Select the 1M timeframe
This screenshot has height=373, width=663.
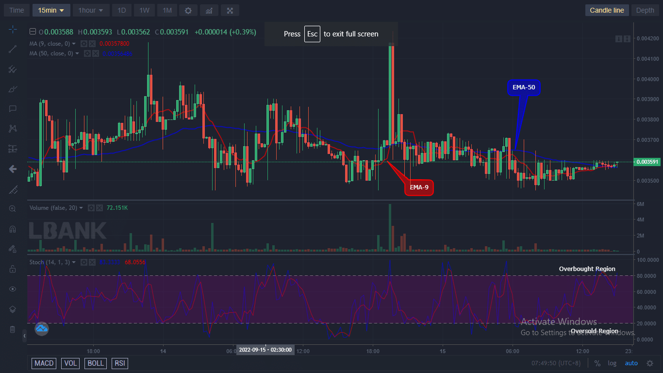167,10
